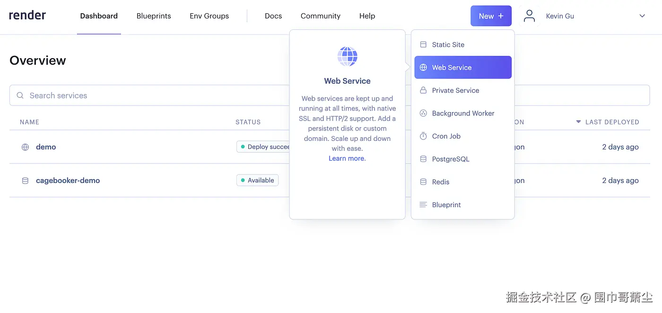Click the sort arrow next to Last Deployed
This screenshot has width=662, height=313.
578,122
